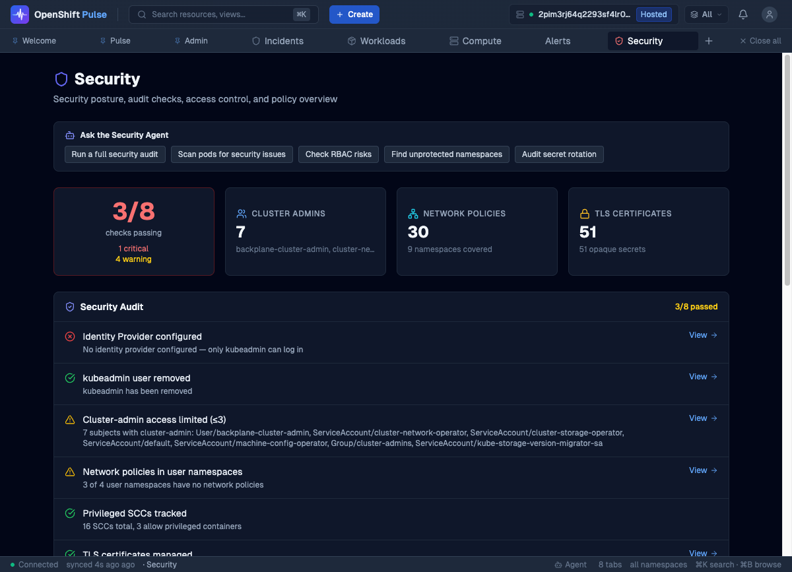Switch to the Workloads tab
Screen dimensions: 792x572
click(x=376, y=41)
